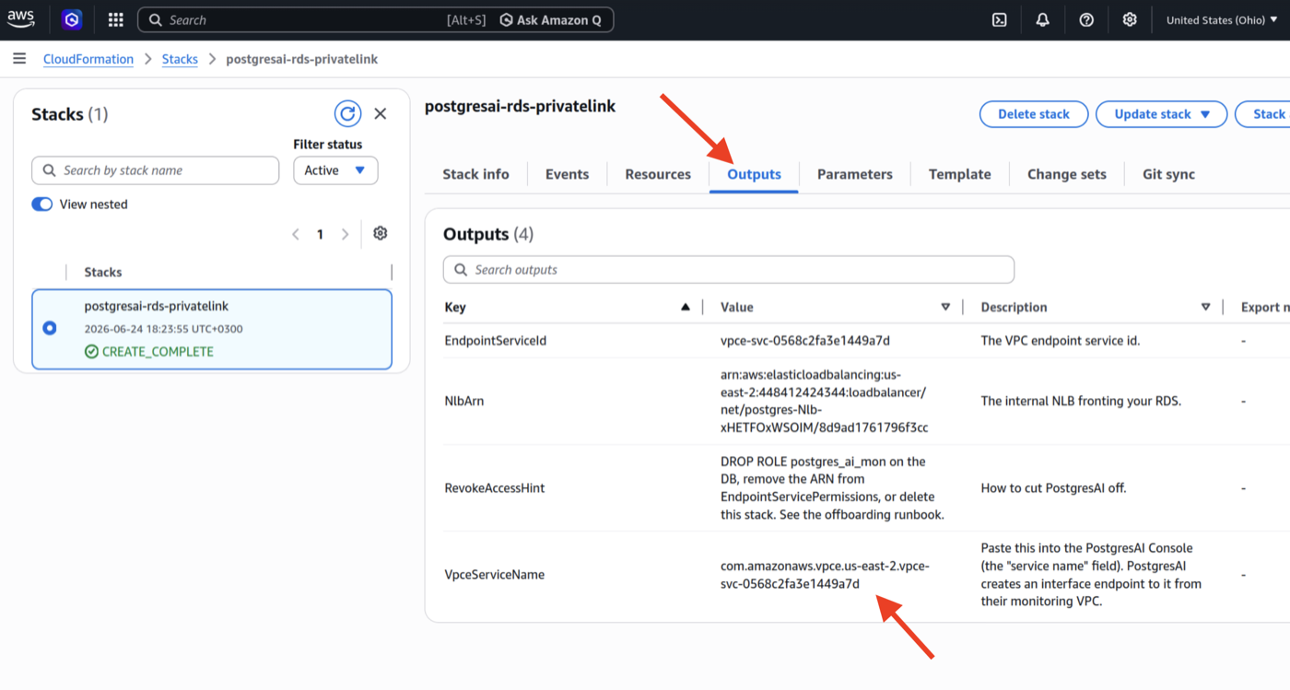Image resolution: width=1290 pixels, height=690 pixels.
Task: Click the vpce-svc-0568c2fa3e1449a7d value in EndpointServiceId row
Action: (x=805, y=341)
